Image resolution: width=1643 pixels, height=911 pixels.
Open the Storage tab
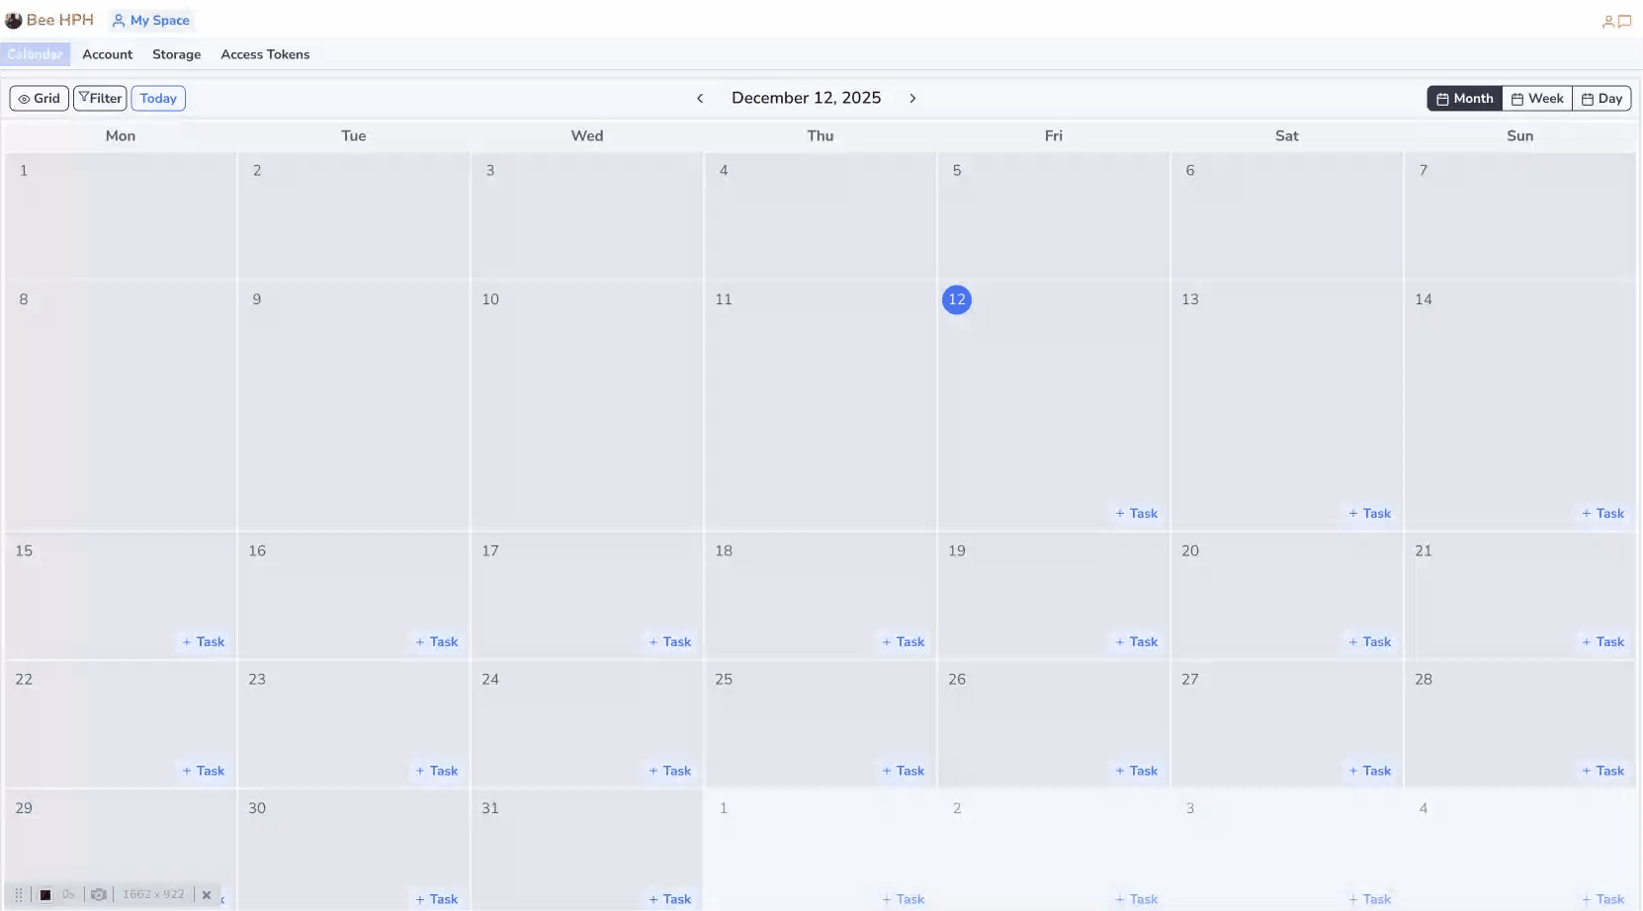point(176,54)
